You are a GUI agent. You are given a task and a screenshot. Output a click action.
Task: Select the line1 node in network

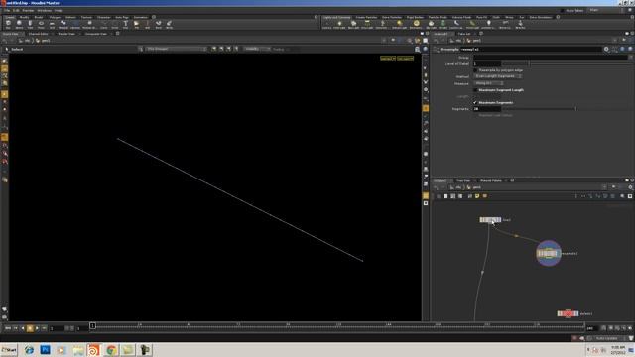coord(490,220)
